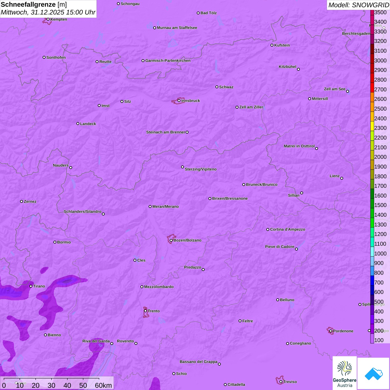The height and width of the screenshot is (390, 390).
Task: Click the Pordenone city outline marker
Action: coord(330,331)
